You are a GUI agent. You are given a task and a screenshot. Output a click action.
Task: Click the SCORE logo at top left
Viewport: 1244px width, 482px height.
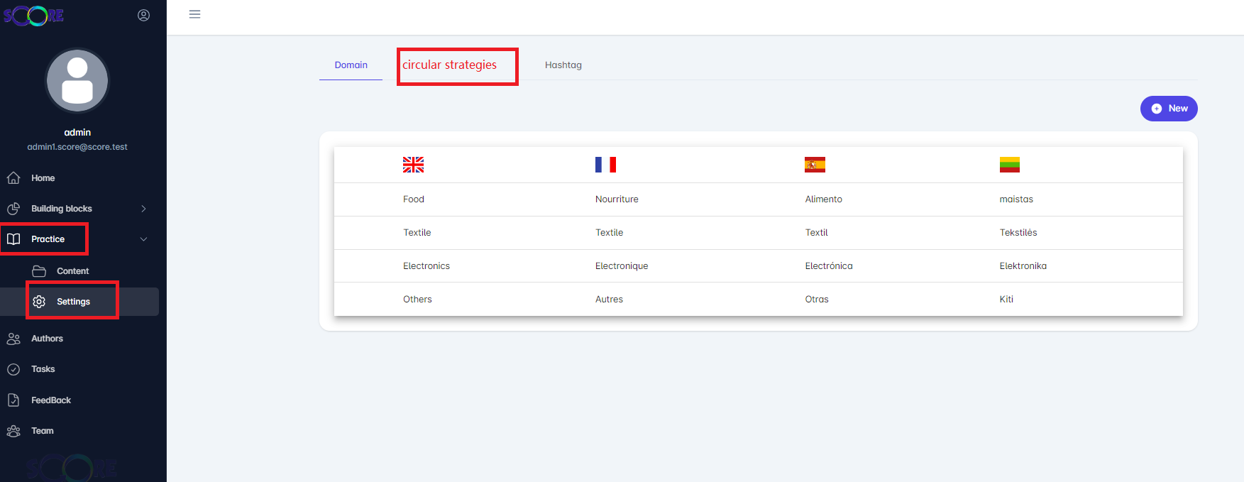point(33,16)
